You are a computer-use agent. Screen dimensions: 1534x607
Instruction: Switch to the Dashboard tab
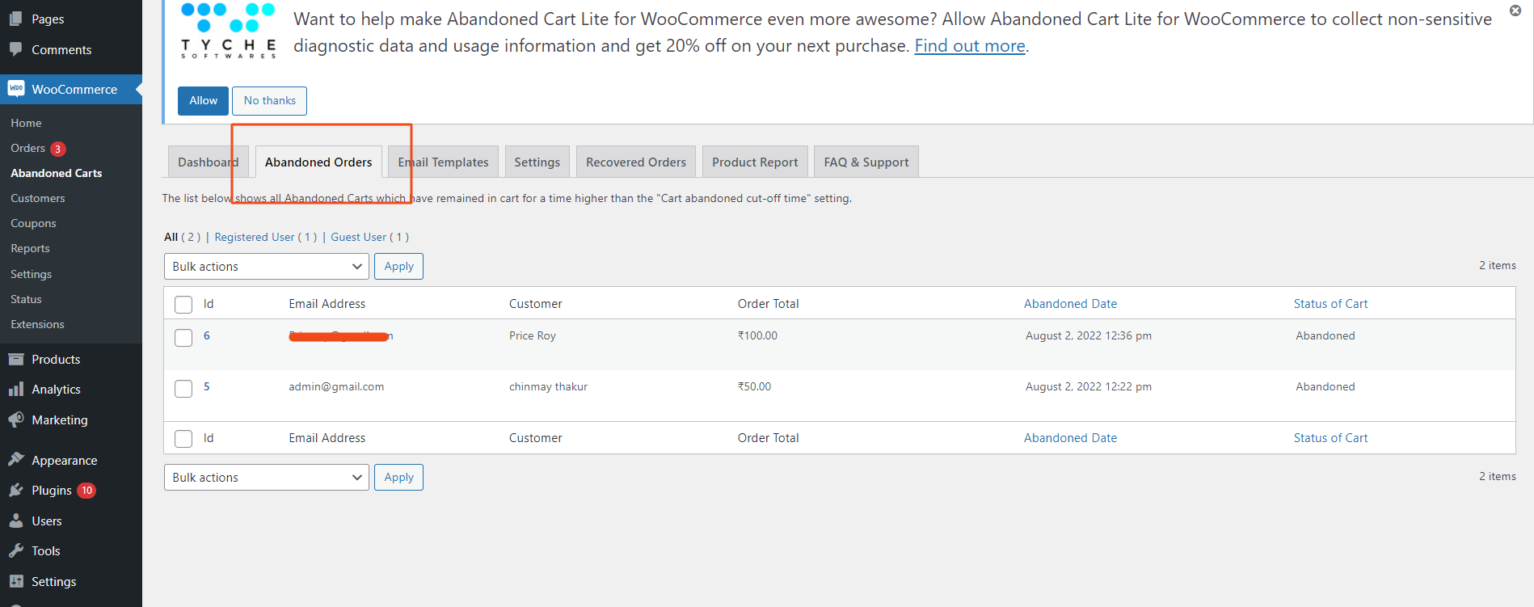point(209,162)
